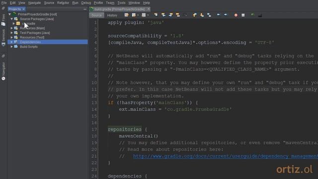
Task: Click the Find Selection icon
Action: pos(156,15)
